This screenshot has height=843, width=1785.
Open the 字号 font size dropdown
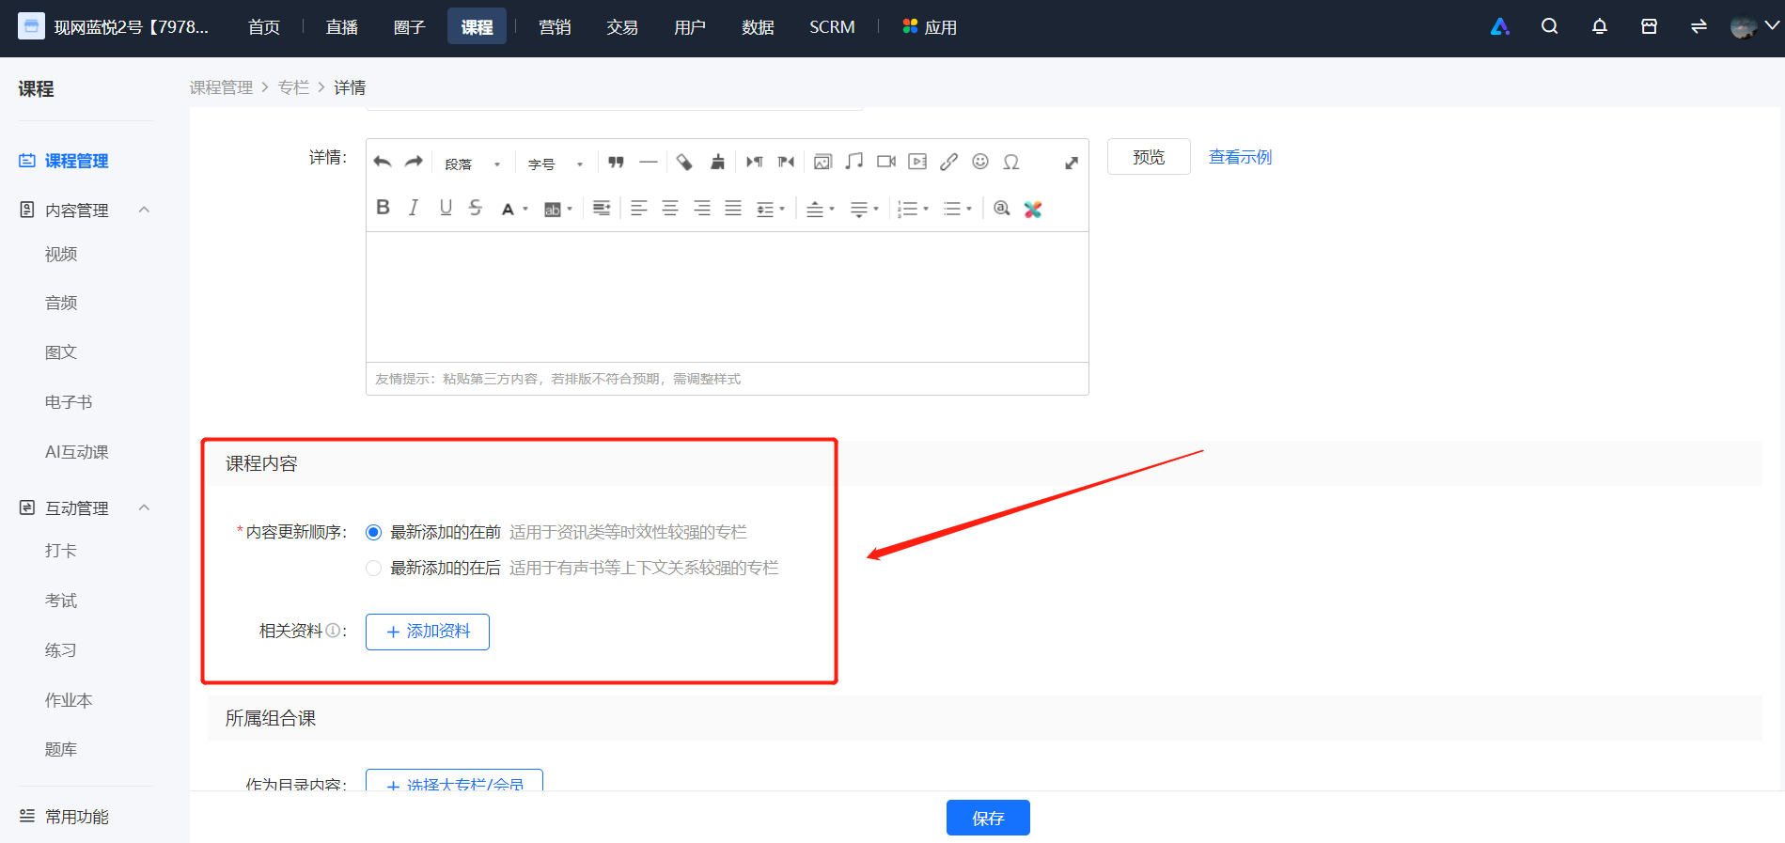(x=555, y=164)
